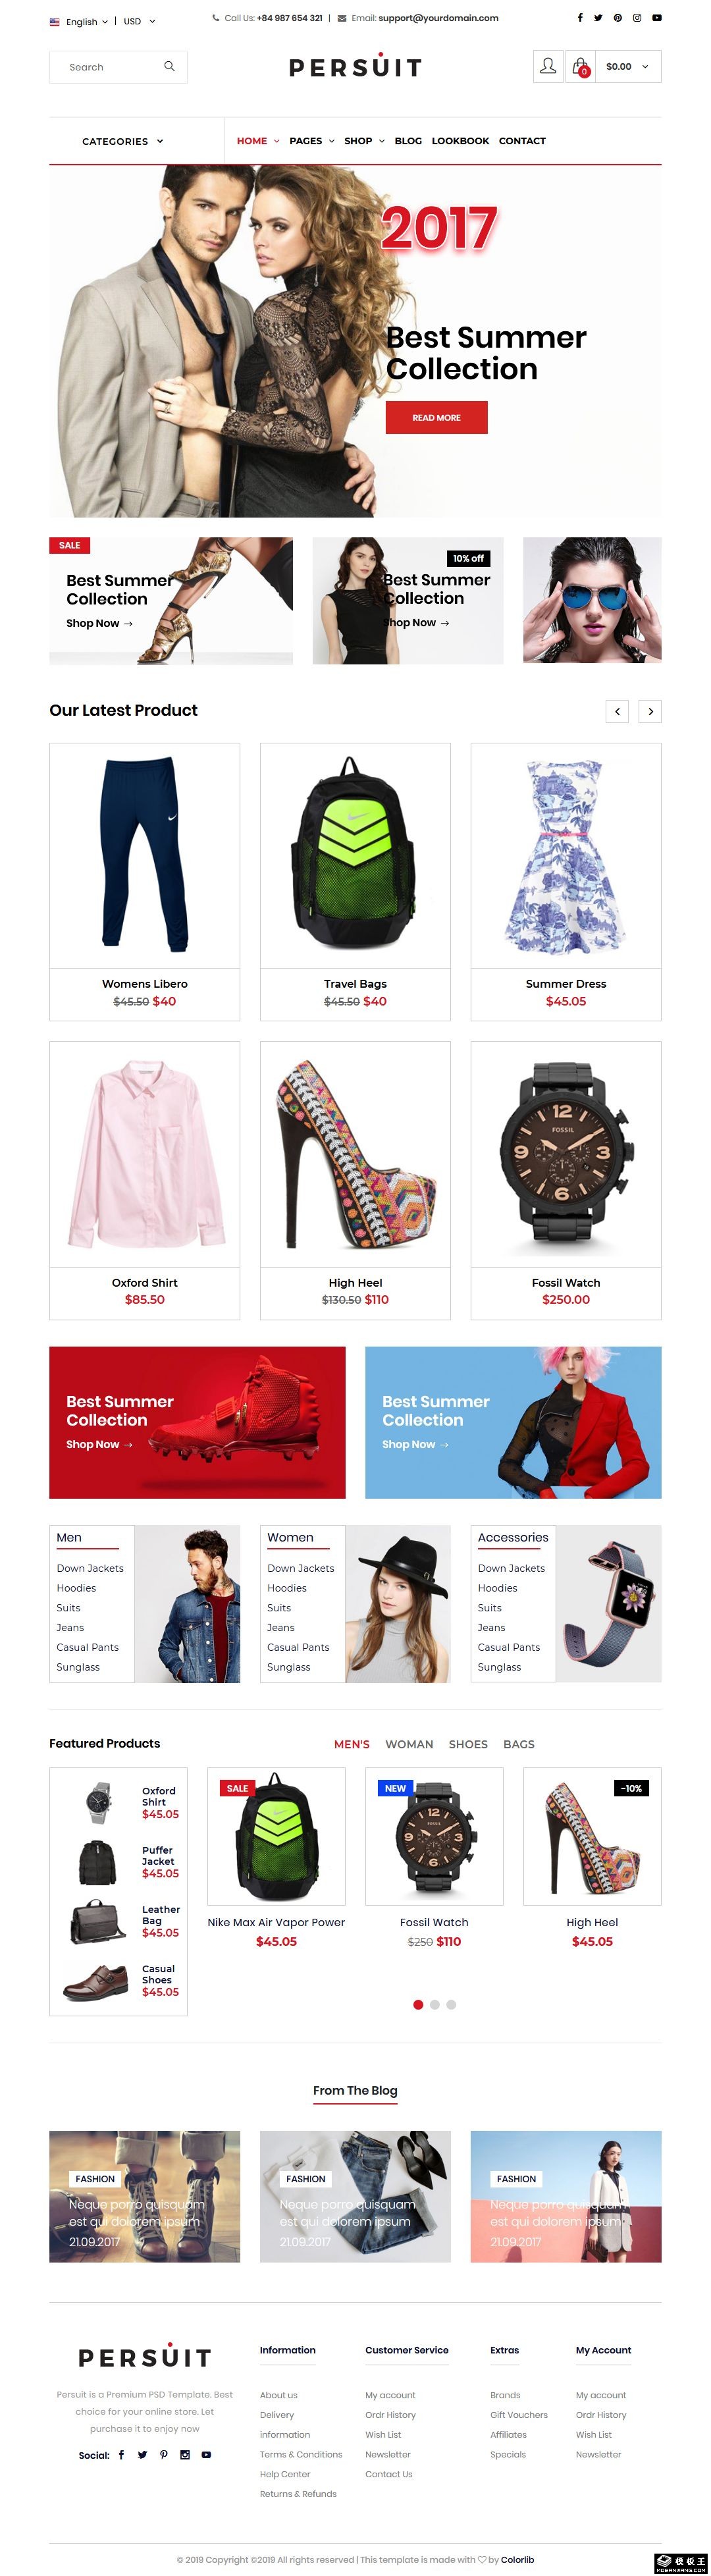711x2576 pixels.
Task: Show next latest products with right arrow
Action: pyautogui.click(x=650, y=711)
